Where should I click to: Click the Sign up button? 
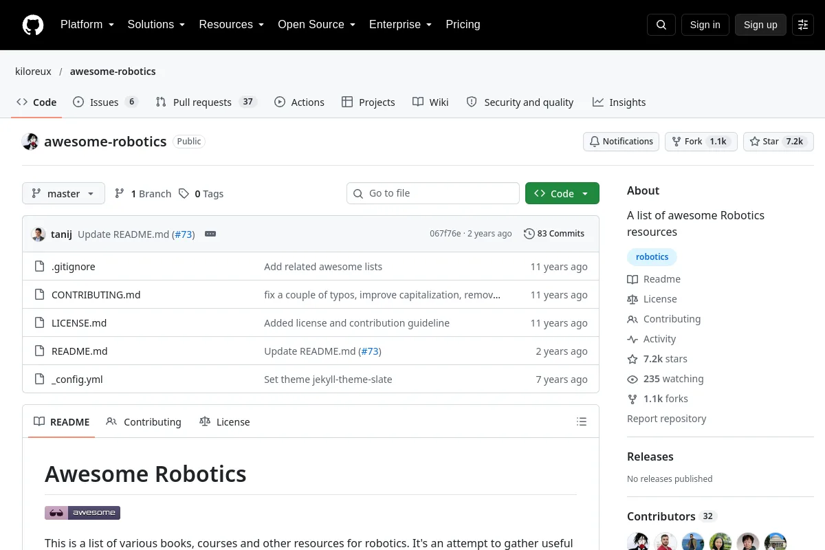760,25
